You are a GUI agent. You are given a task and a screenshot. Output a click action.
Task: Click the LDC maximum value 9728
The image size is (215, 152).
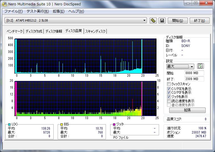47,132
